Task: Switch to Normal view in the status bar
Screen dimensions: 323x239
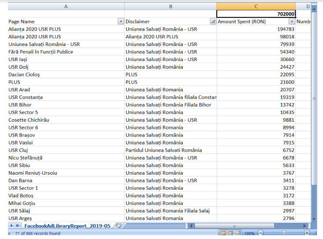Action: [x=224, y=233]
